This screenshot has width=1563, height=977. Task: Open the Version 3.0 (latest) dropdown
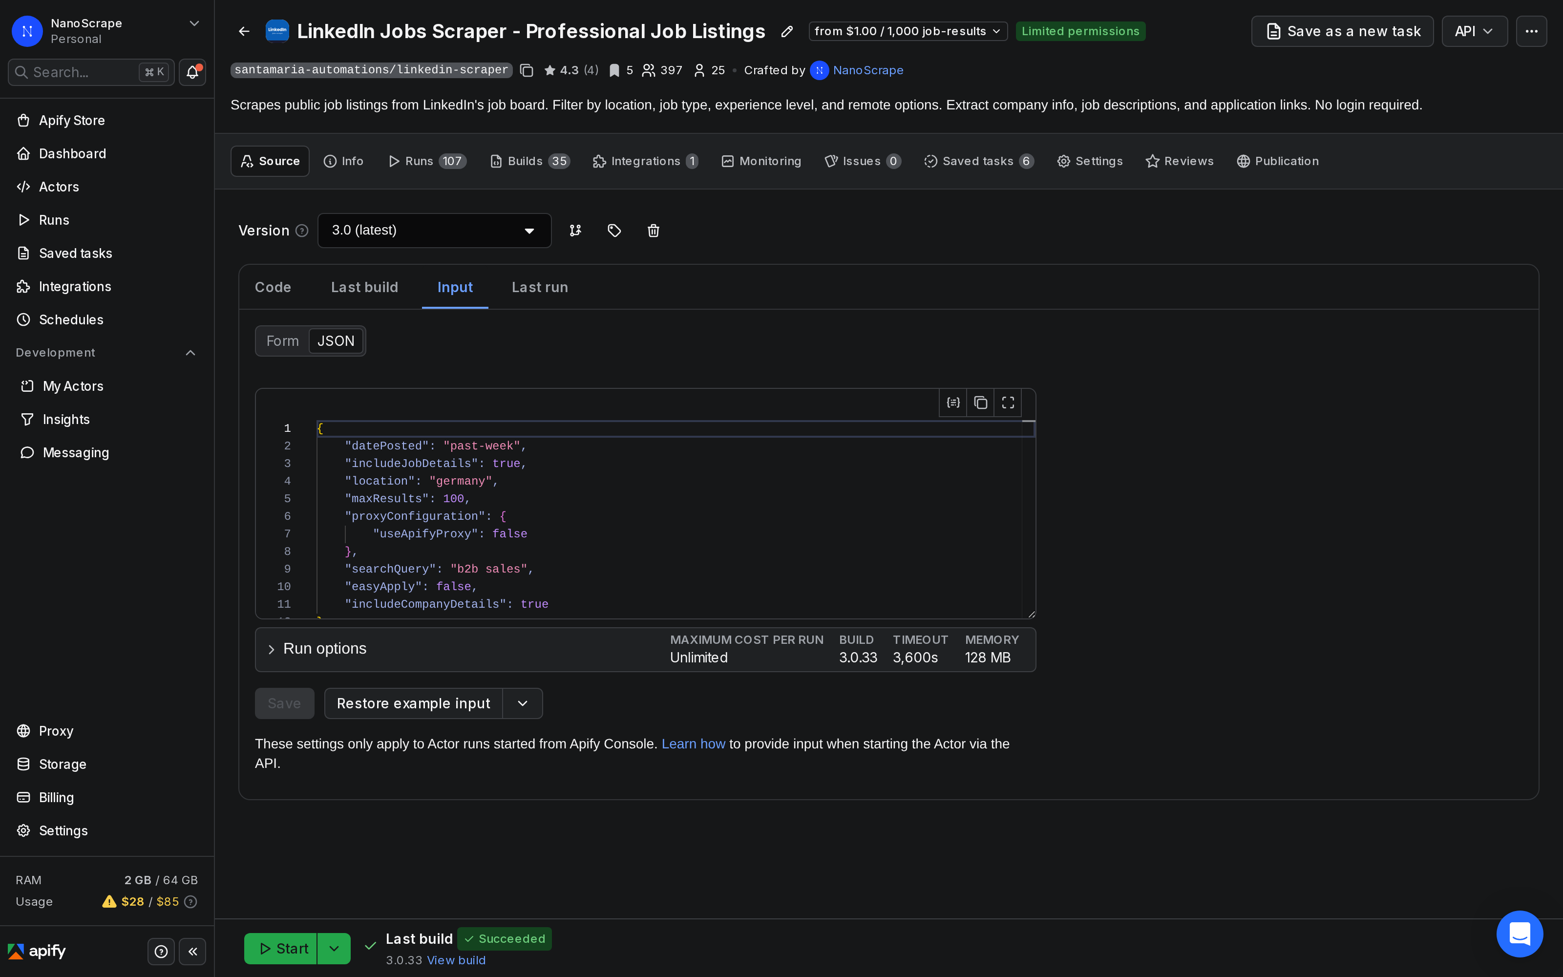click(434, 231)
